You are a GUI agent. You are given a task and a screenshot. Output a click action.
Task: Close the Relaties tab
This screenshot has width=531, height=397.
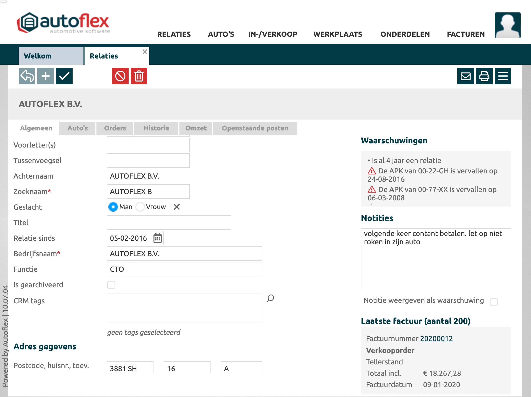pos(145,52)
